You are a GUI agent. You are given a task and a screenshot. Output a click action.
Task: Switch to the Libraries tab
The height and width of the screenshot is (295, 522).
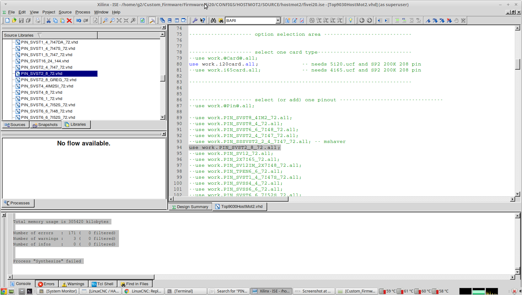click(x=76, y=124)
